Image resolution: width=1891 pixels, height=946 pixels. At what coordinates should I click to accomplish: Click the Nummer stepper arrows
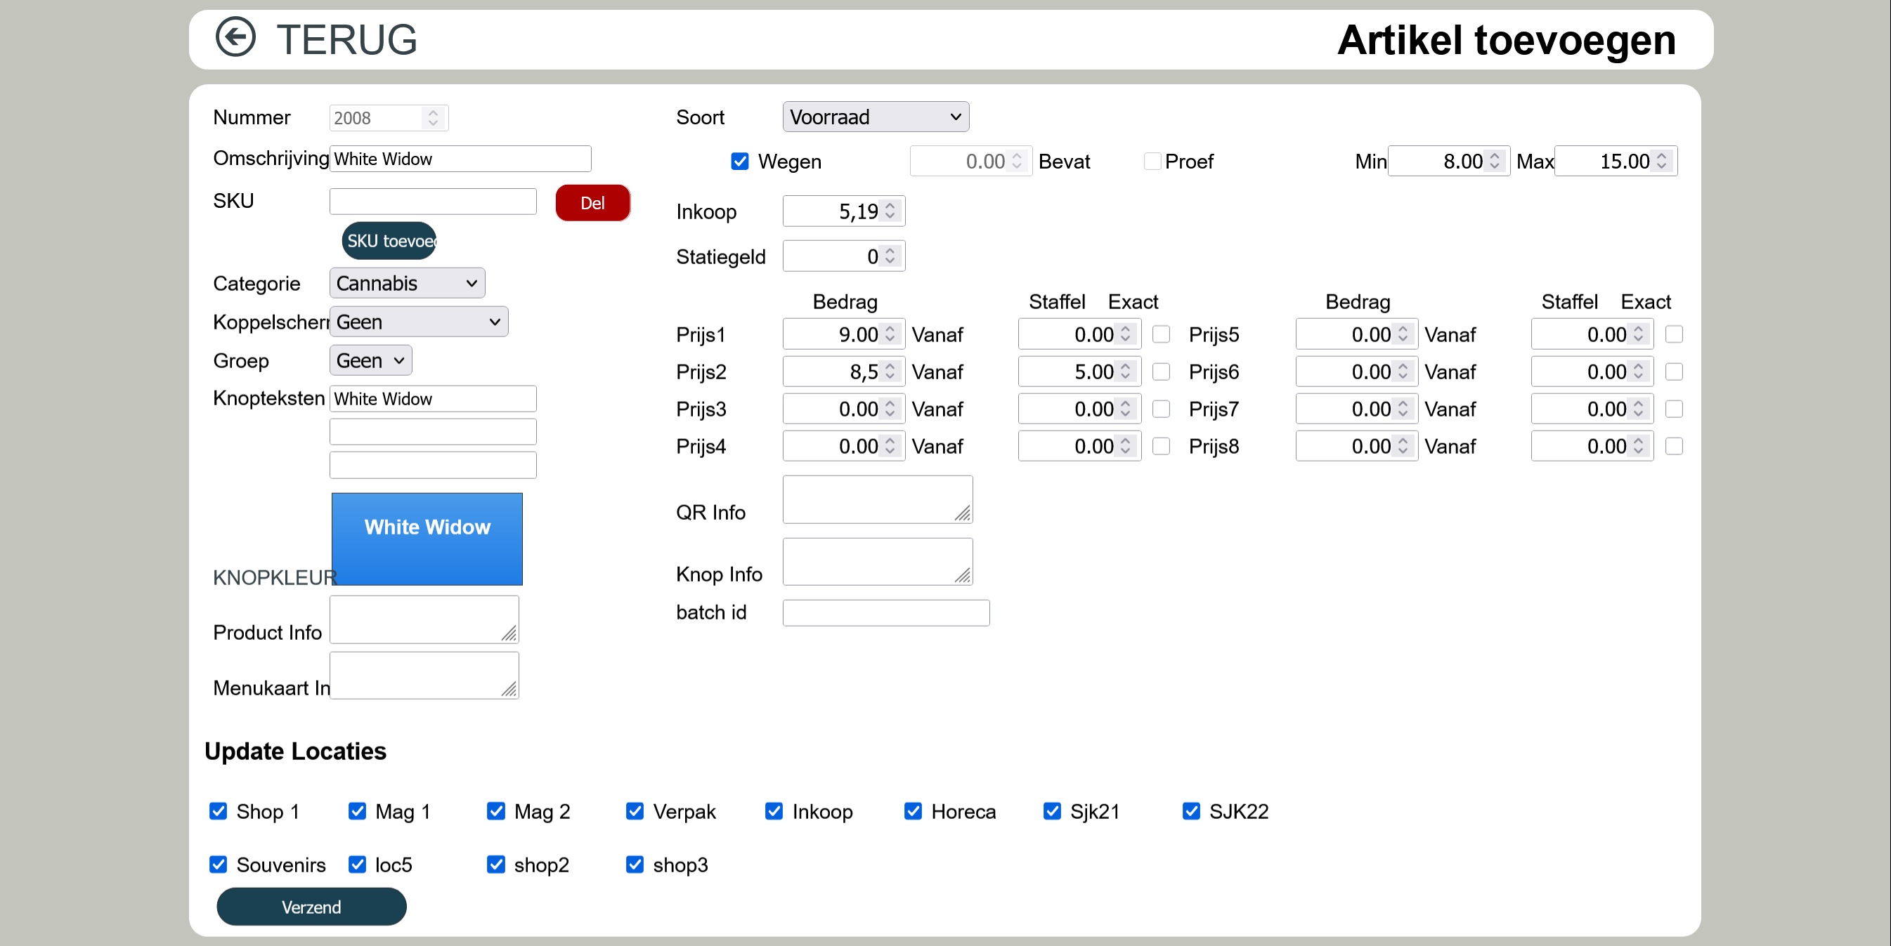(433, 117)
